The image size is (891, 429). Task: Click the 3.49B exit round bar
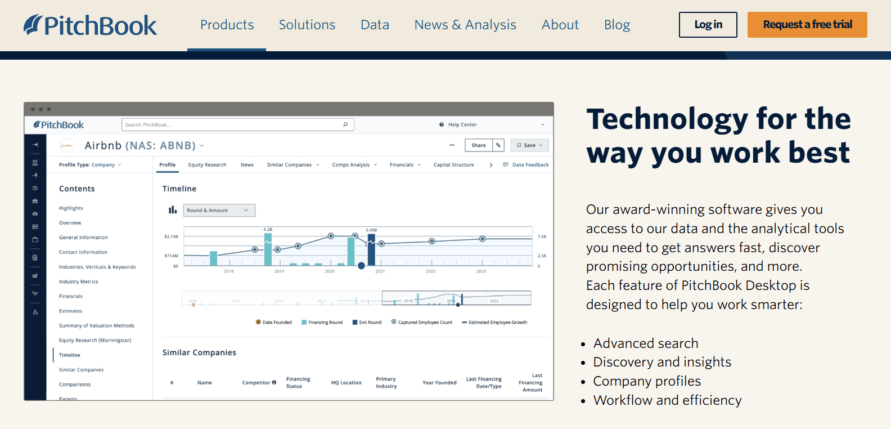point(371,251)
